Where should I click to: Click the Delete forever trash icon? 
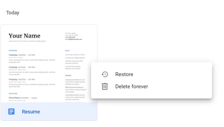click(x=105, y=86)
